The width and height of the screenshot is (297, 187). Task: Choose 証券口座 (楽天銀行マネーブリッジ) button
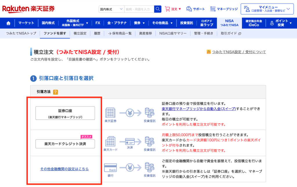click(x=65, y=113)
